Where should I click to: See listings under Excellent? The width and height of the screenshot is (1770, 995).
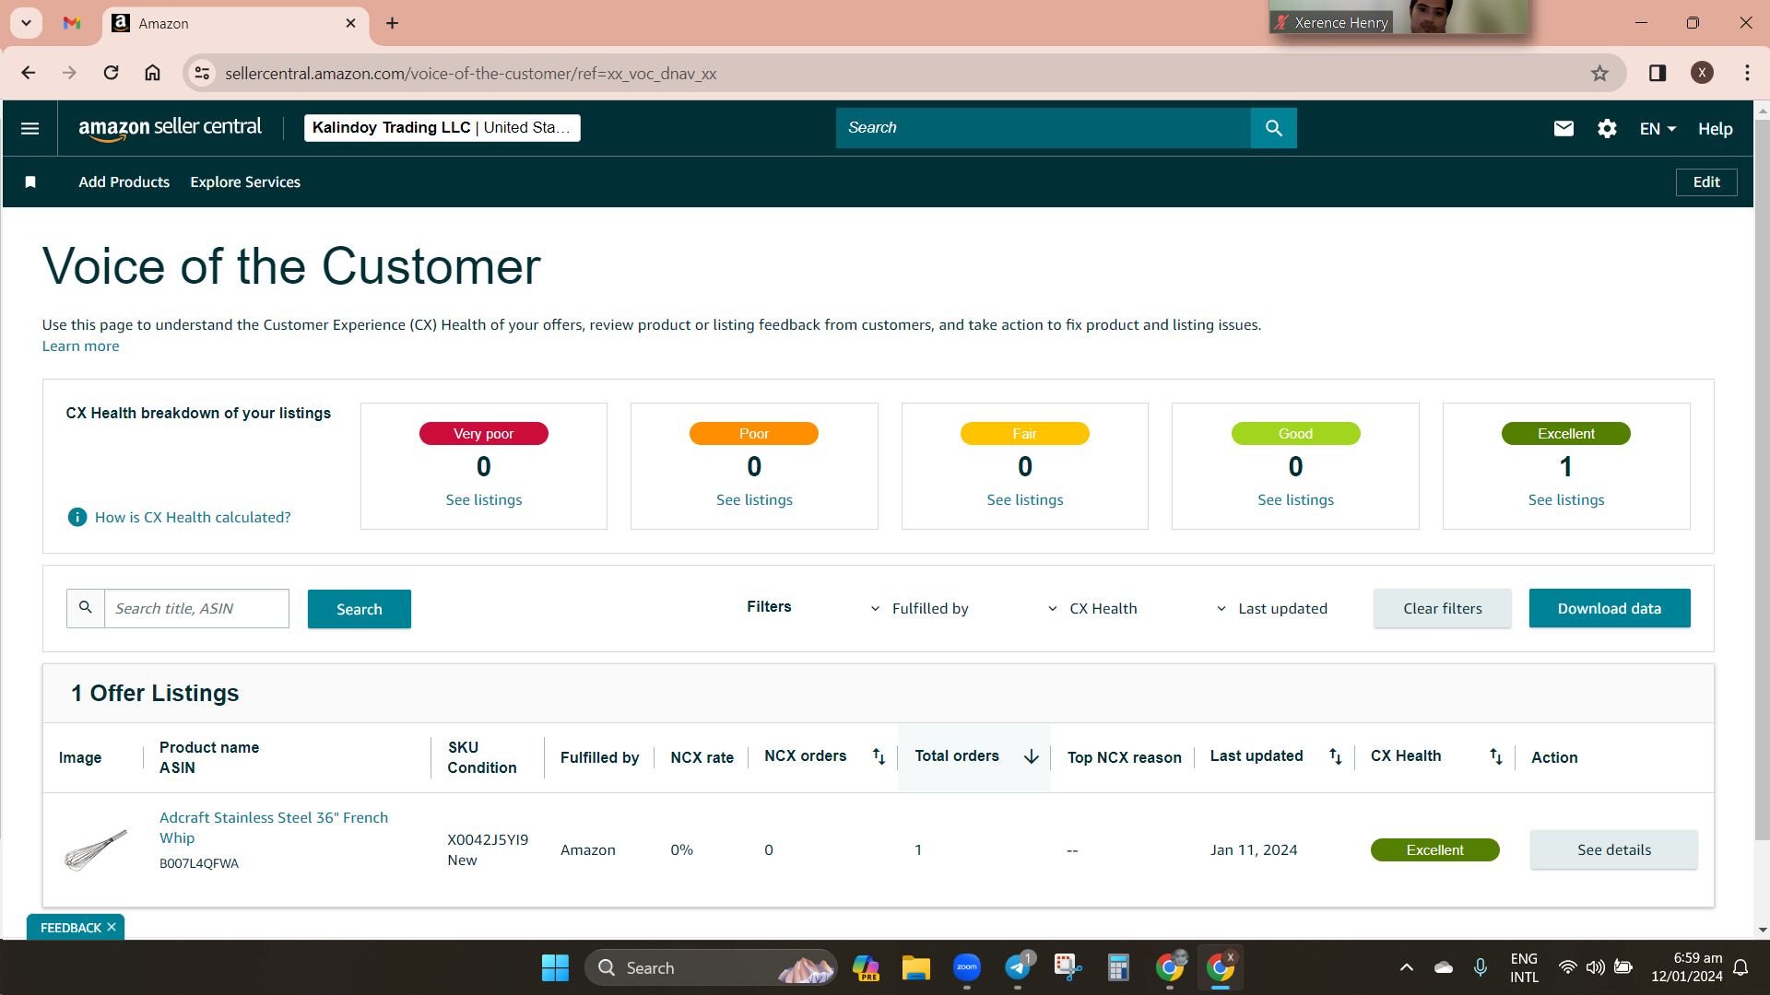tap(1565, 499)
